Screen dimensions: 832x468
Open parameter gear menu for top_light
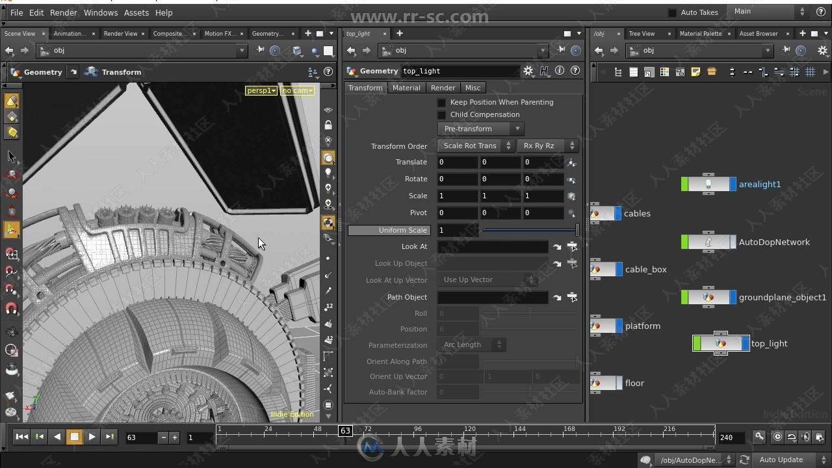point(528,71)
